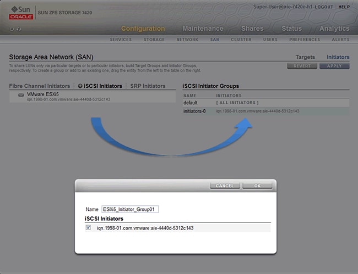Screen dimensions: 358x274
Task: Switch to the Targets view
Action: coord(305,57)
